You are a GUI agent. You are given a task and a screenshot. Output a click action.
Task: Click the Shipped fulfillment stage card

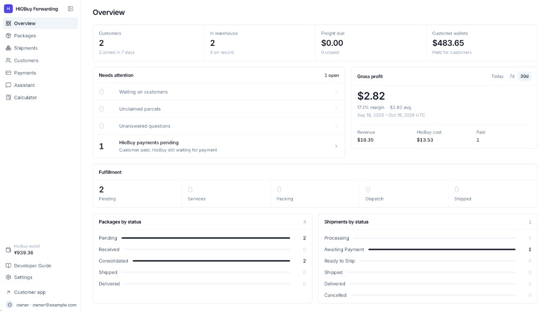tap(493, 194)
